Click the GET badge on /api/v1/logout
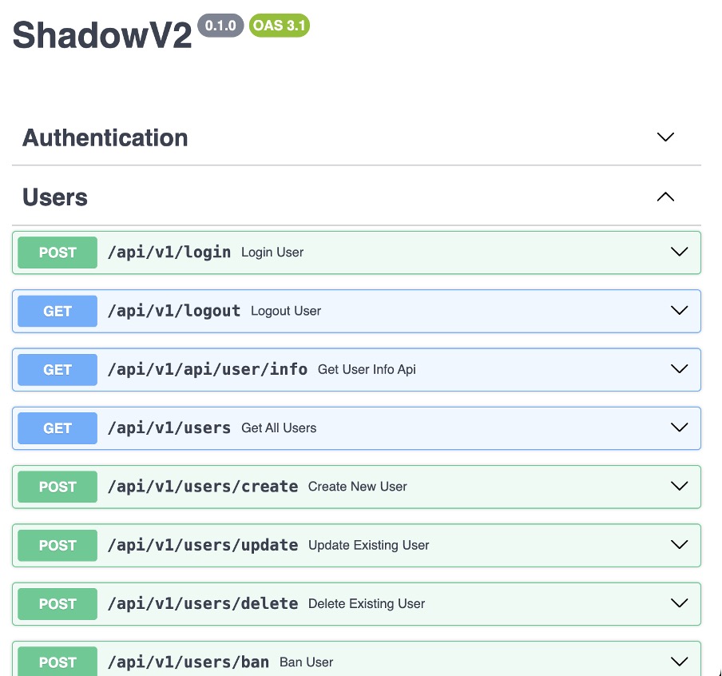The height and width of the screenshot is (676, 722). pyautogui.click(x=57, y=311)
